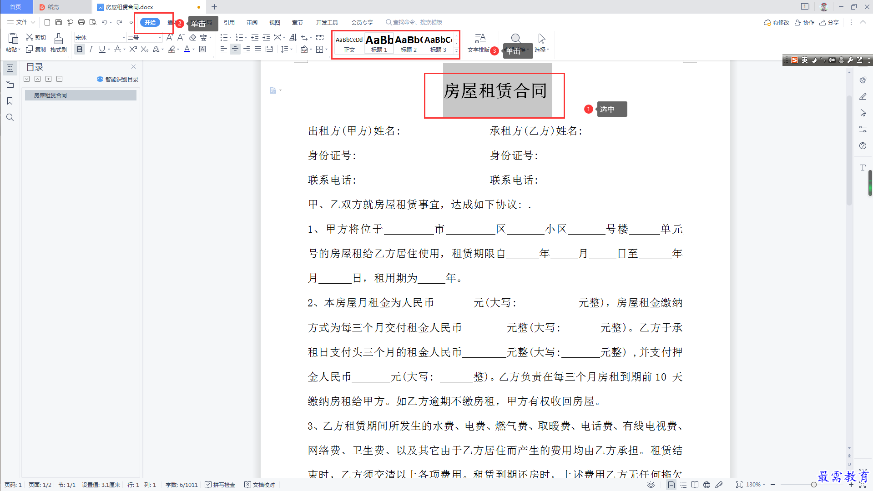Screen dimensions: 873x491
Task: Open bookmark icon in left sidebar
Action: pos(10,101)
